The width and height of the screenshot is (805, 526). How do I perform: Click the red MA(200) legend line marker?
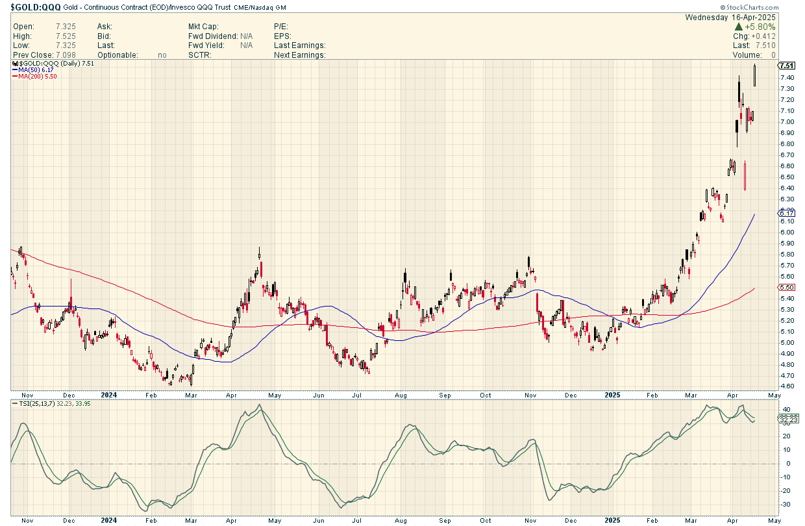point(14,77)
